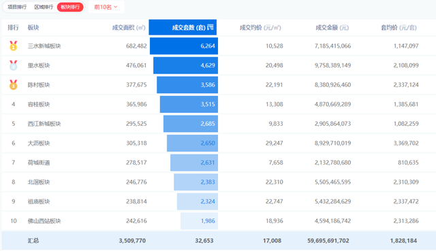The image size is (436, 251).
Task: Click summary average price 17,008
Action: 272,240
